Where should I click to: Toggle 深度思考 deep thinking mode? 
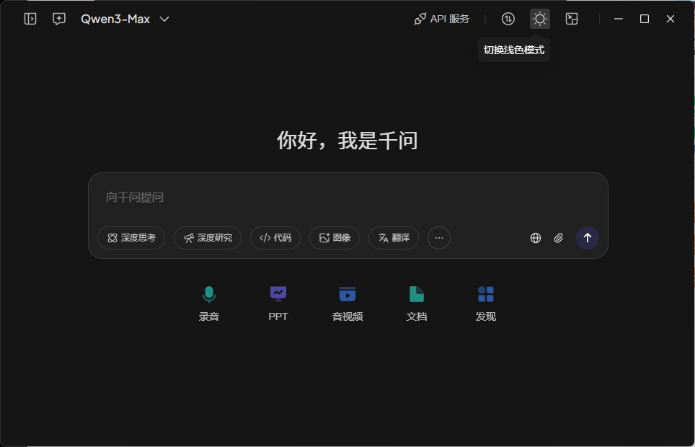131,238
